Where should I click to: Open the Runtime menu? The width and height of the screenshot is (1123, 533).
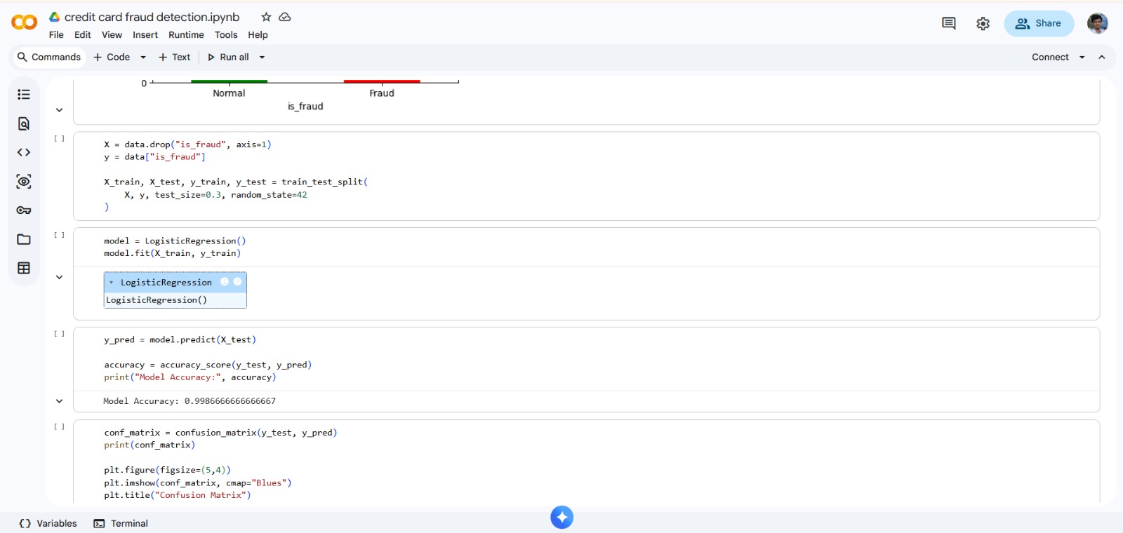click(x=186, y=35)
